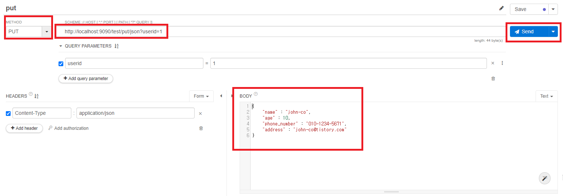Click the body editor resize handle

click(x=391, y=192)
